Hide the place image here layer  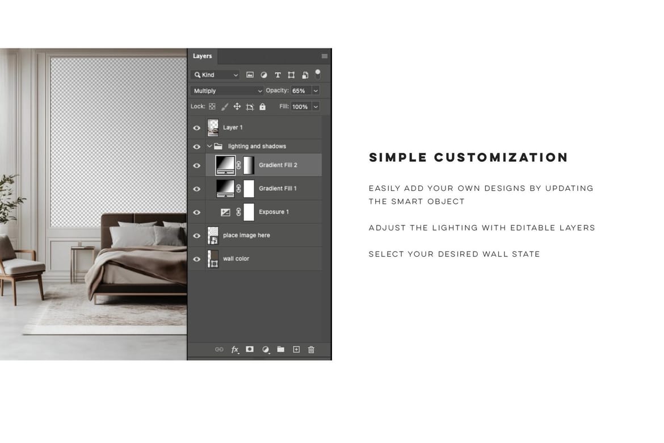(x=196, y=235)
